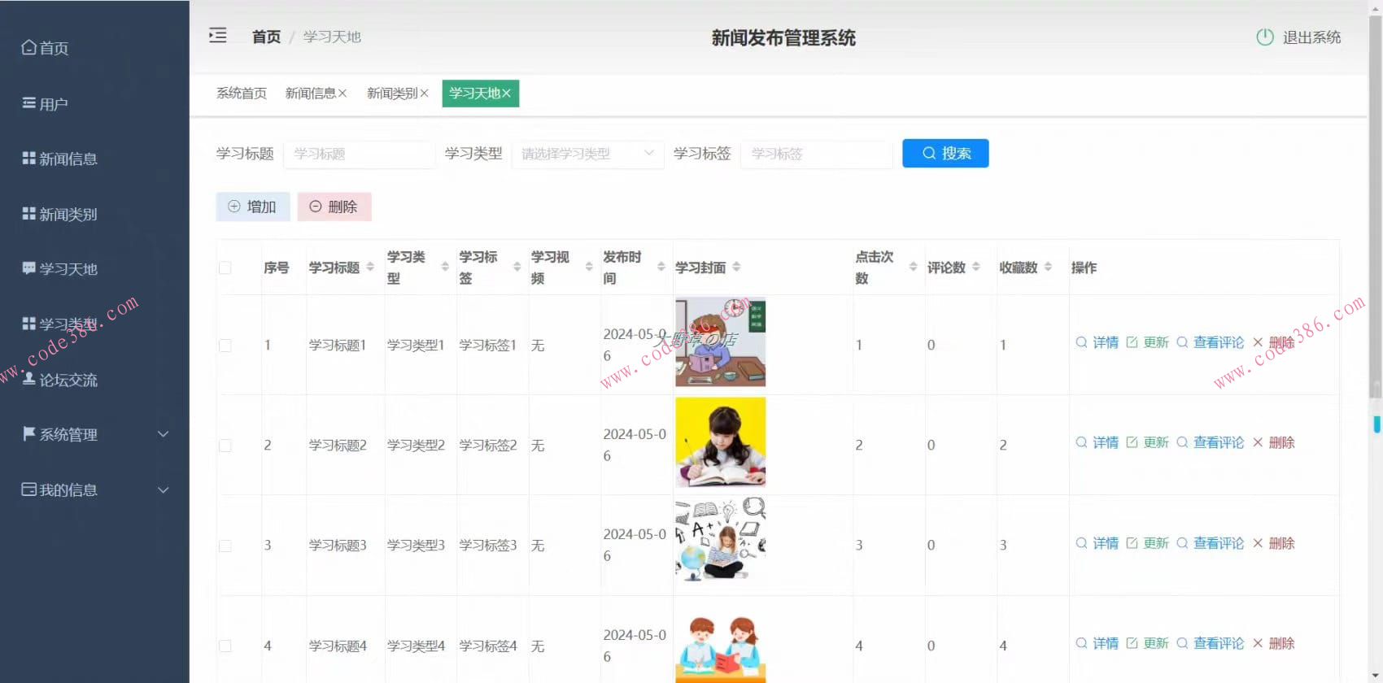Click 更新 for 学习标题3
The width and height of the screenshot is (1383, 683).
tap(1148, 543)
